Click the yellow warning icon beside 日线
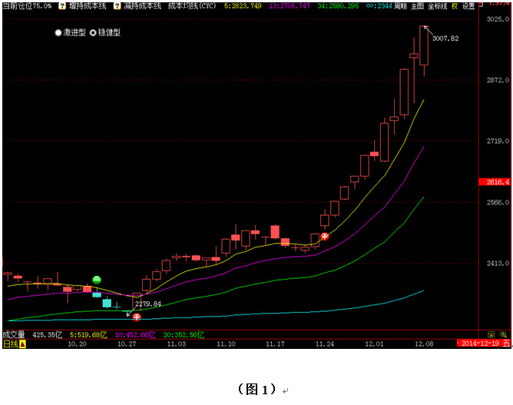Image resolution: width=513 pixels, height=405 pixels. tap(23, 344)
